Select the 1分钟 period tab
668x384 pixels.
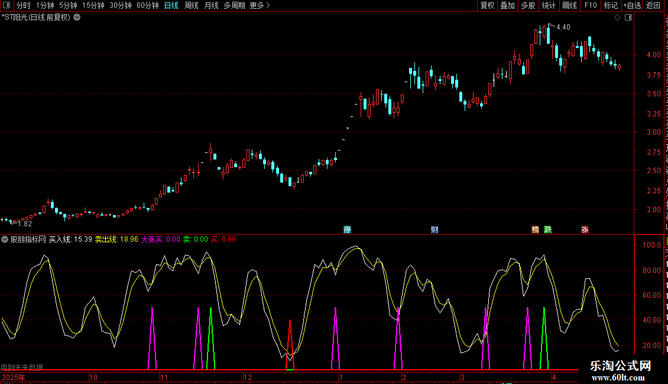click(x=45, y=5)
